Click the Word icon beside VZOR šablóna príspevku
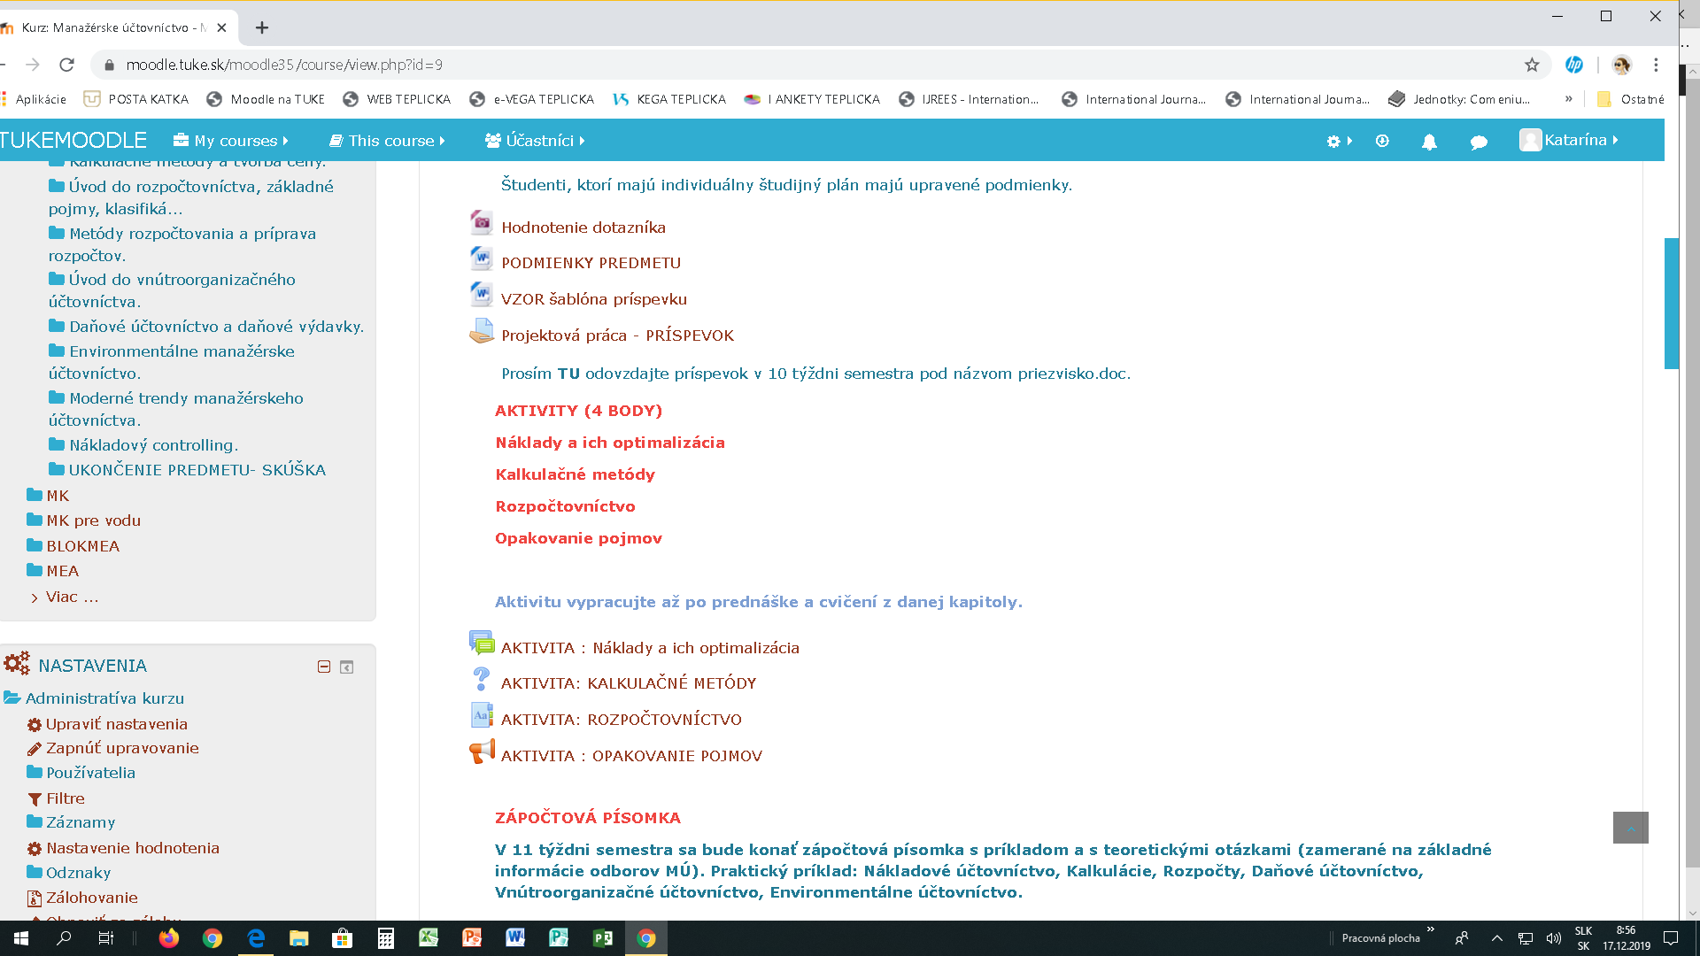The image size is (1700, 956). tap(481, 294)
